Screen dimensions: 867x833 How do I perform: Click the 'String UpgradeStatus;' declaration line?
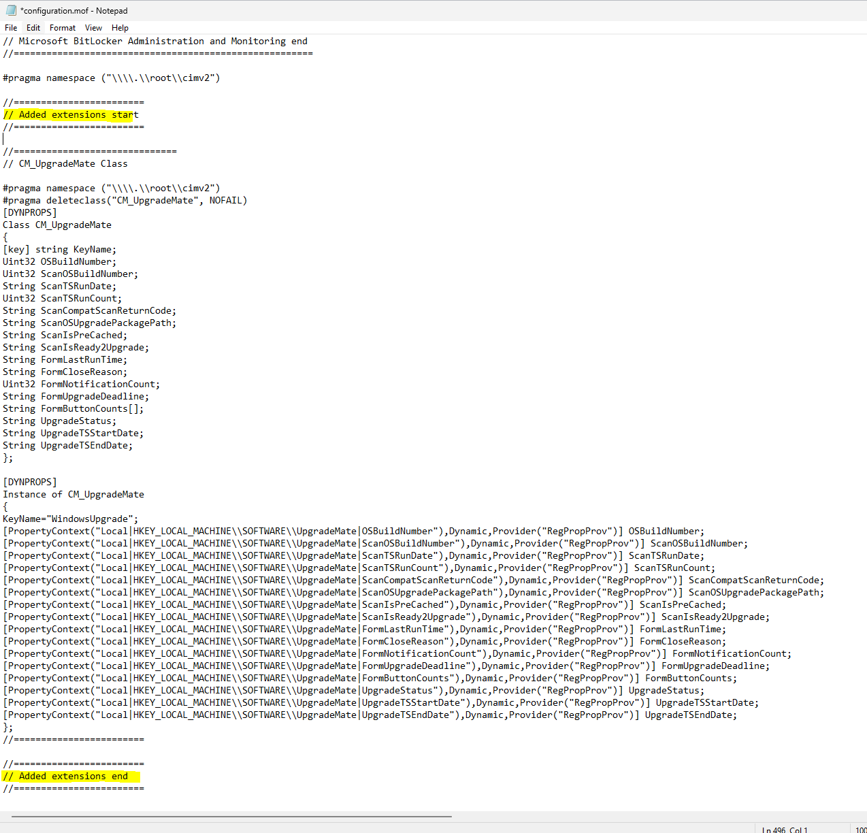coord(60,421)
